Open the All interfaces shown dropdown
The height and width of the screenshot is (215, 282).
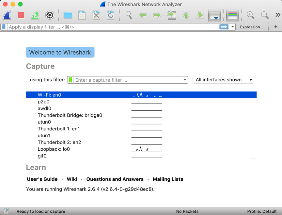pyautogui.click(x=223, y=80)
